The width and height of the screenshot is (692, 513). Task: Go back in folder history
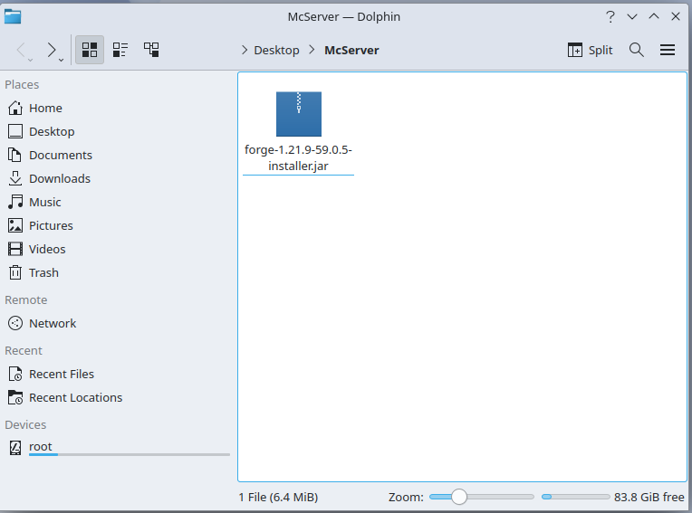click(22, 50)
